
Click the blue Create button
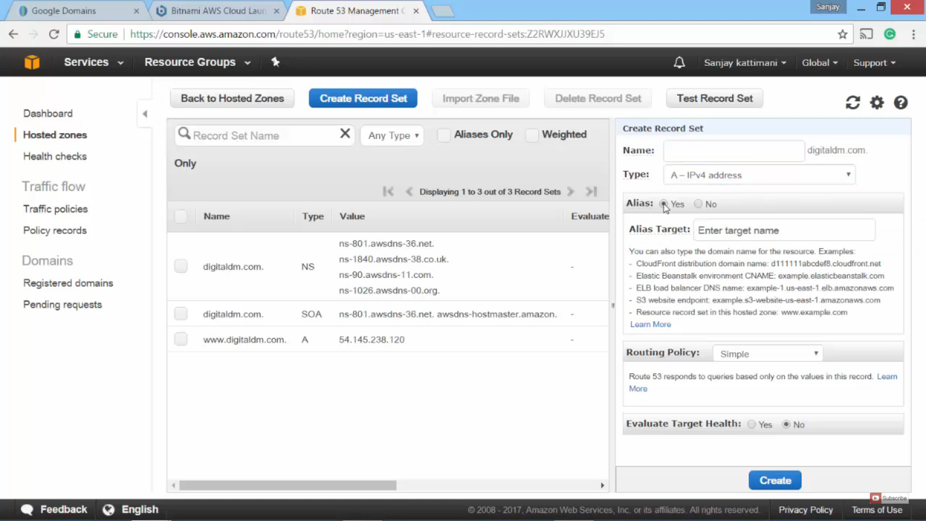(x=775, y=480)
